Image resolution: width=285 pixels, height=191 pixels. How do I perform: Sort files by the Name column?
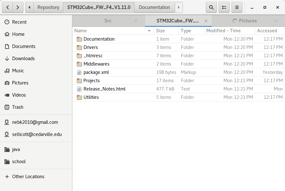(x=113, y=31)
